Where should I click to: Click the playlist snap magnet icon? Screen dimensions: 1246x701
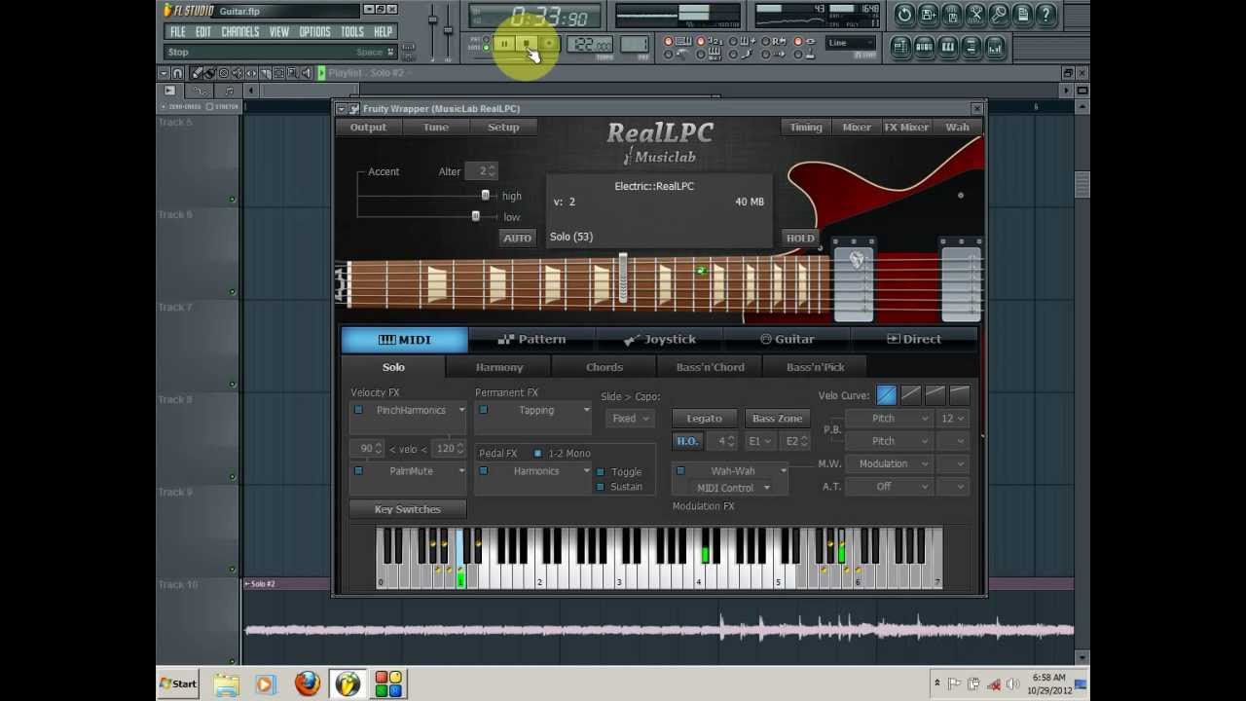pyautogui.click(x=177, y=73)
